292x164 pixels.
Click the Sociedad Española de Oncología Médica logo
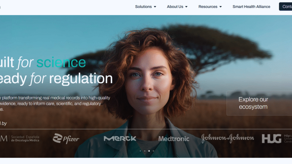tap(20, 139)
